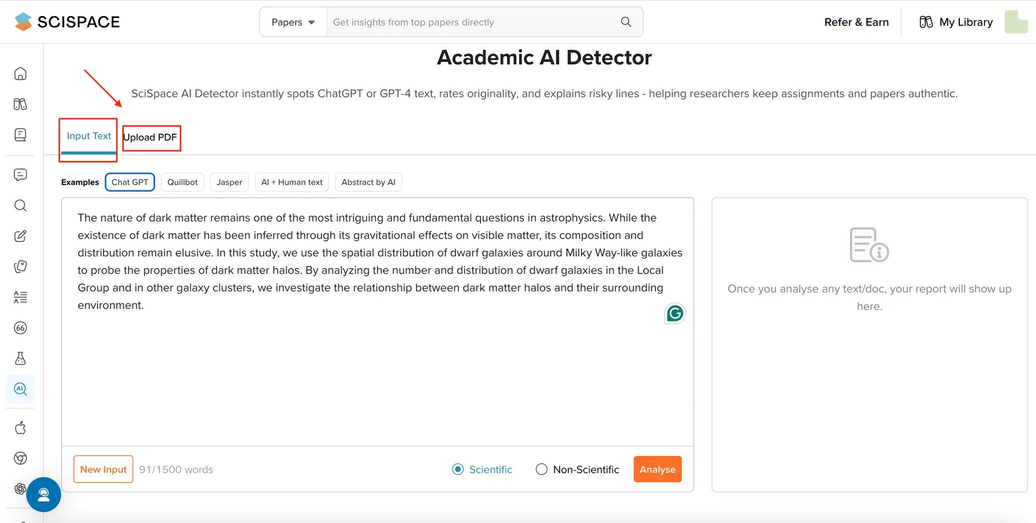Open the AI Detector sidebar tool

pos(20,389)
